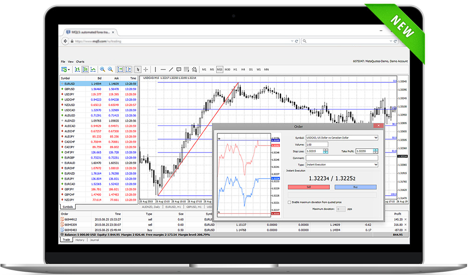Open the dropdown arrow beside New Order icon
468x275 pixels.
(69, 70)
